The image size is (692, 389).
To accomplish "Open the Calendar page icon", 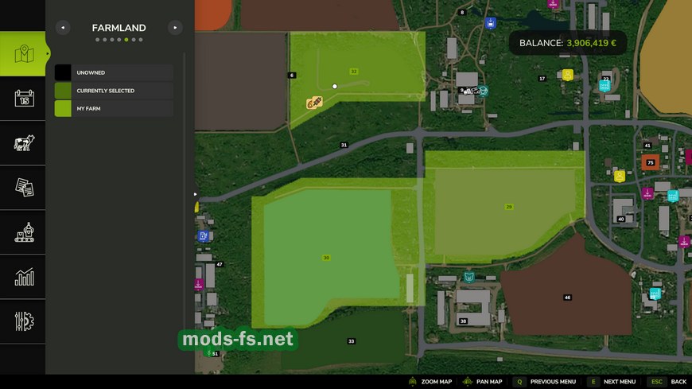I will [x=23, y=99].
